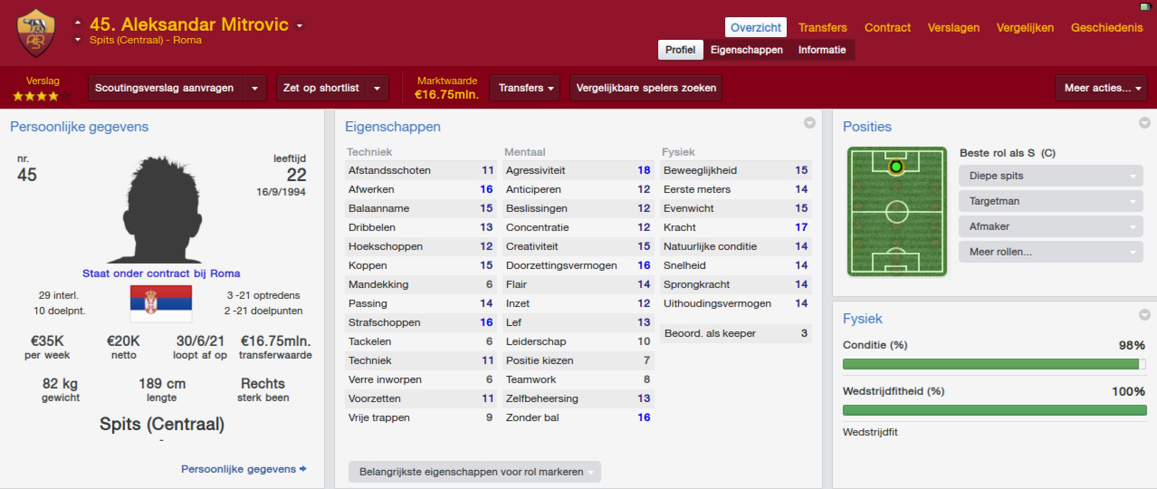Collapse the Eigenschappen panel arrow icon
Image resolution: width=1157 pixels, height=489 pixels.
(x=809, y=123)
